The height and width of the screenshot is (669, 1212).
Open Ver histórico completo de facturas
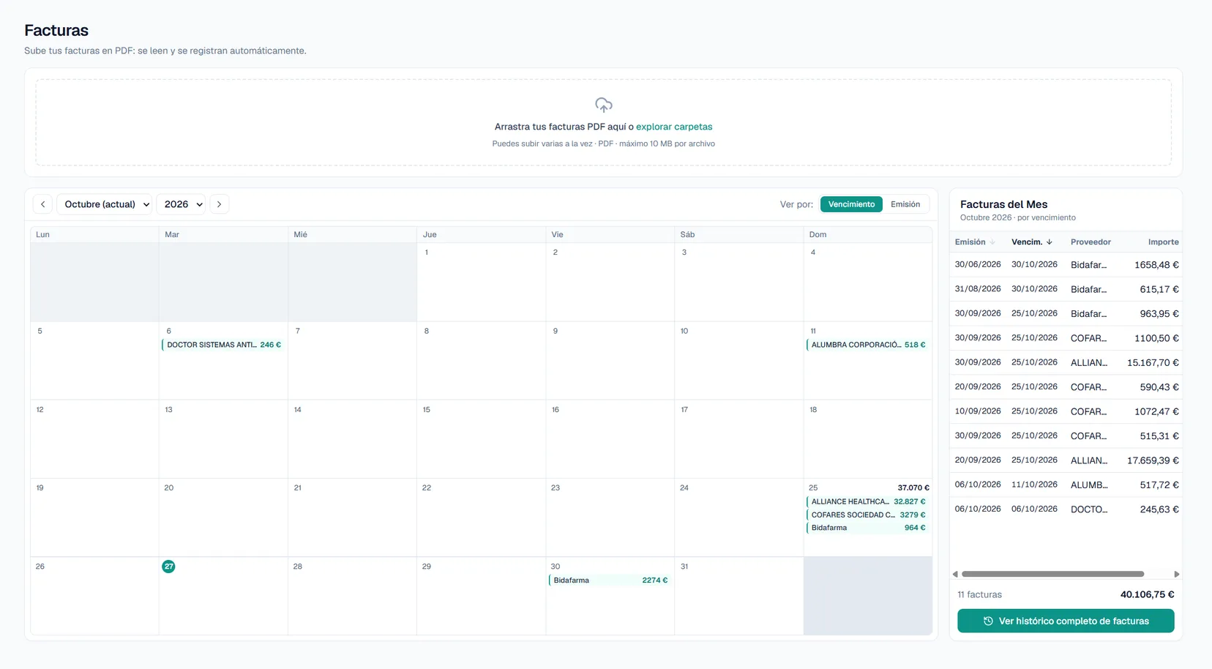click(x=1066, y=621)
